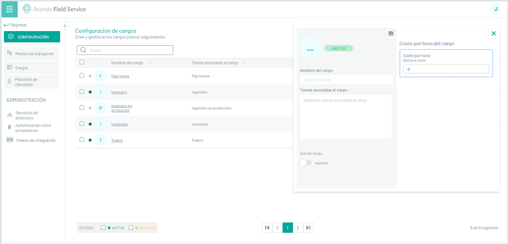The image size is (508, 244).
Task: Select the CONFIGURACIÓN section button
Action: (32, 37)
